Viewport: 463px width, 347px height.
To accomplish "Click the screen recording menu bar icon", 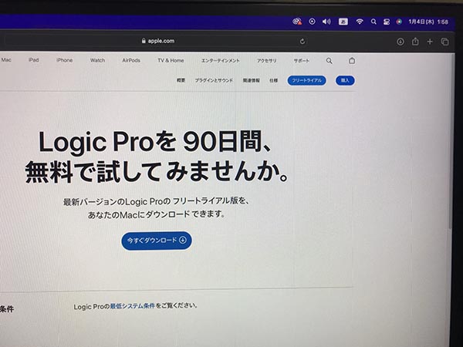I will (x=312, y=22).
